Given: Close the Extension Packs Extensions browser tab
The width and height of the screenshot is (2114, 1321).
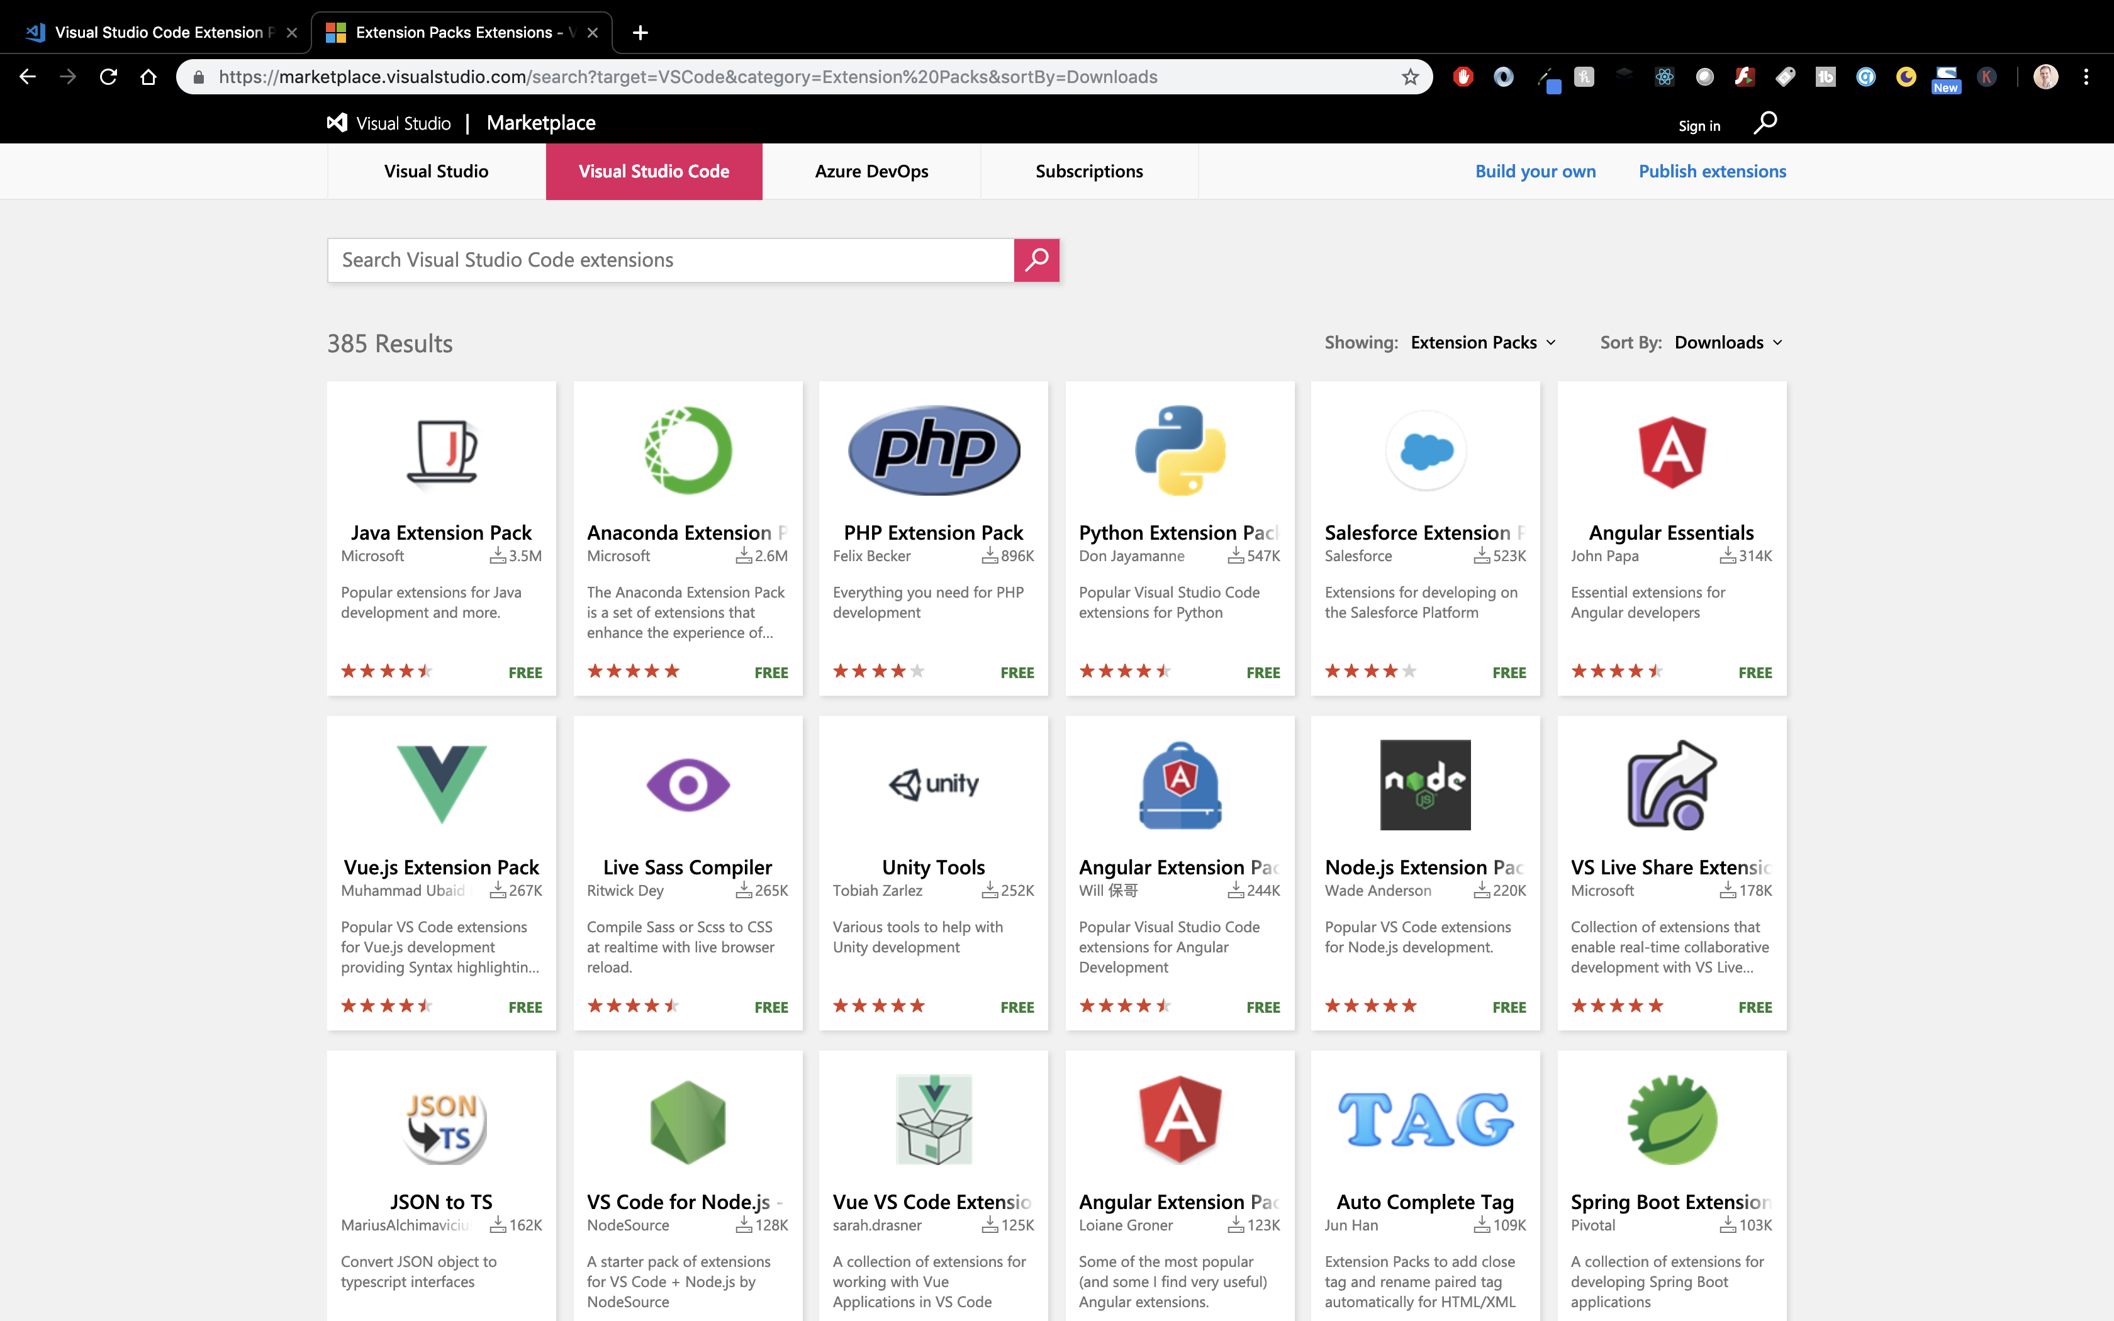Looking at the screenshot, I should 592,32.
